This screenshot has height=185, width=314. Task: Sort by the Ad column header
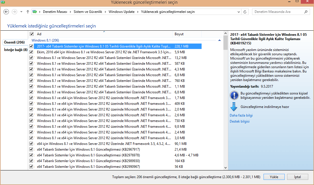coord(104,34)
